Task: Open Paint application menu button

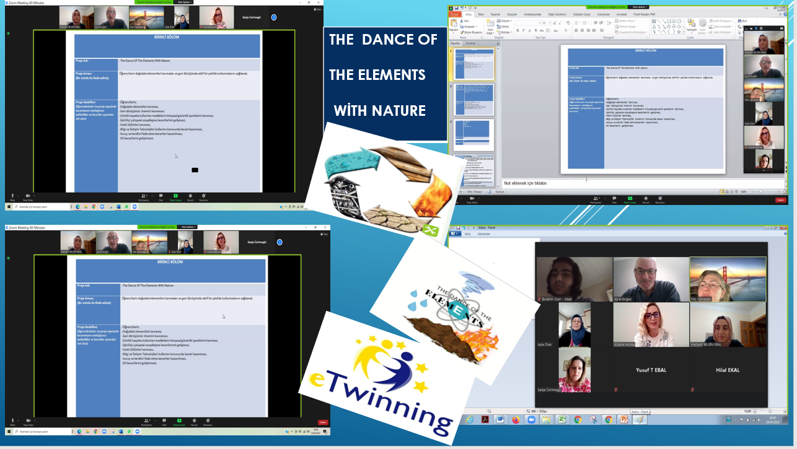Action: coord(456,233)
